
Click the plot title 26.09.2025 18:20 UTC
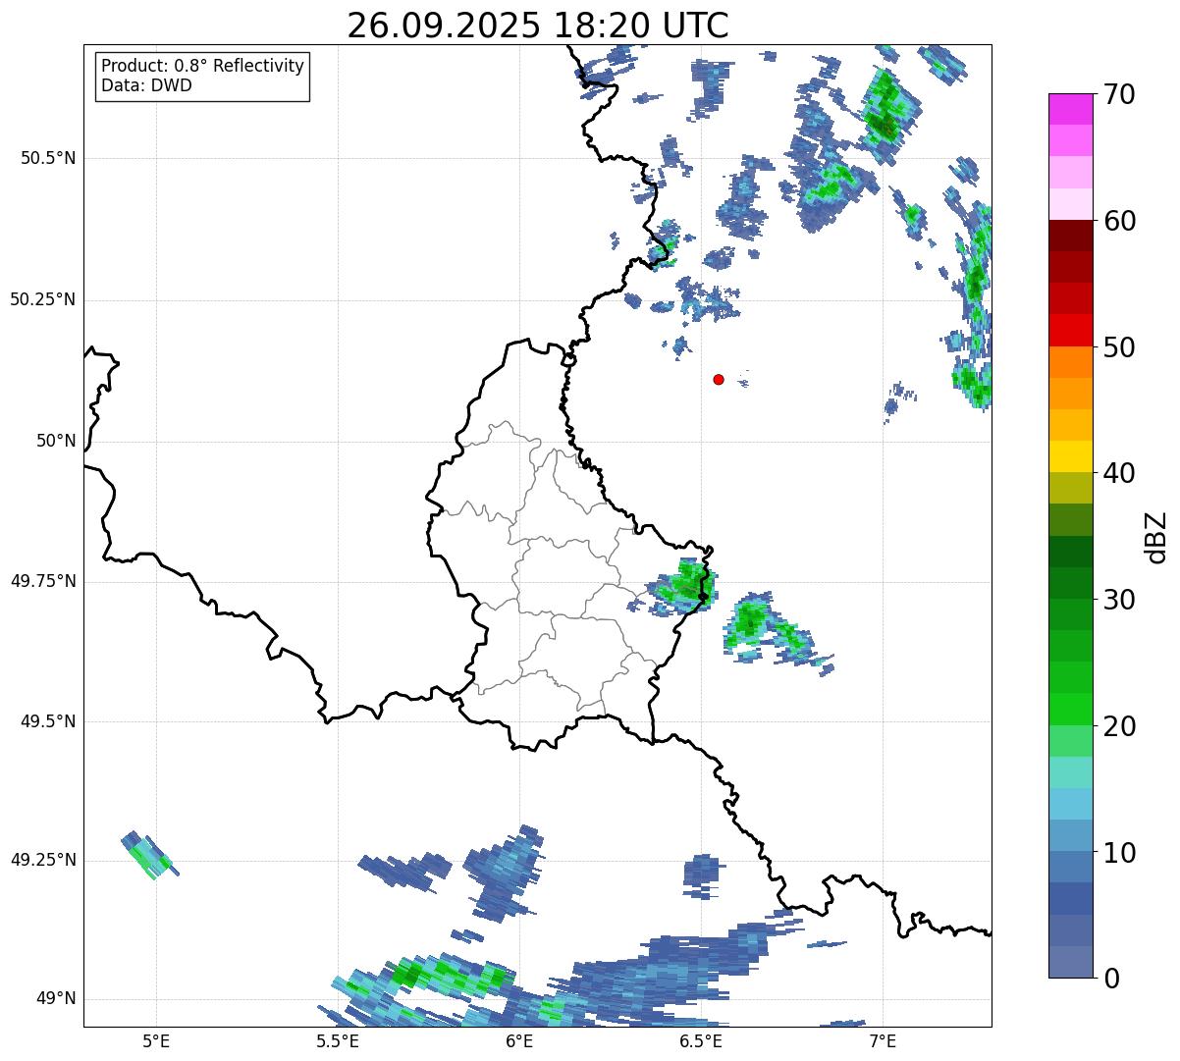pos(538,26)
